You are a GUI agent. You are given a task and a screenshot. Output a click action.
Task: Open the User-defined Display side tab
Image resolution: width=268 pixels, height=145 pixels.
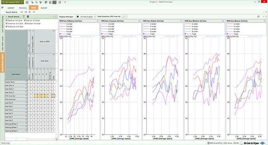pos(3,24)
